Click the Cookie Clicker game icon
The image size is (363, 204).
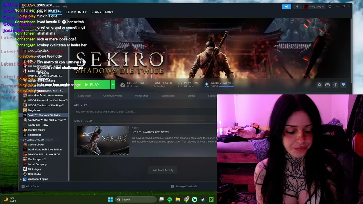[25, 144]
